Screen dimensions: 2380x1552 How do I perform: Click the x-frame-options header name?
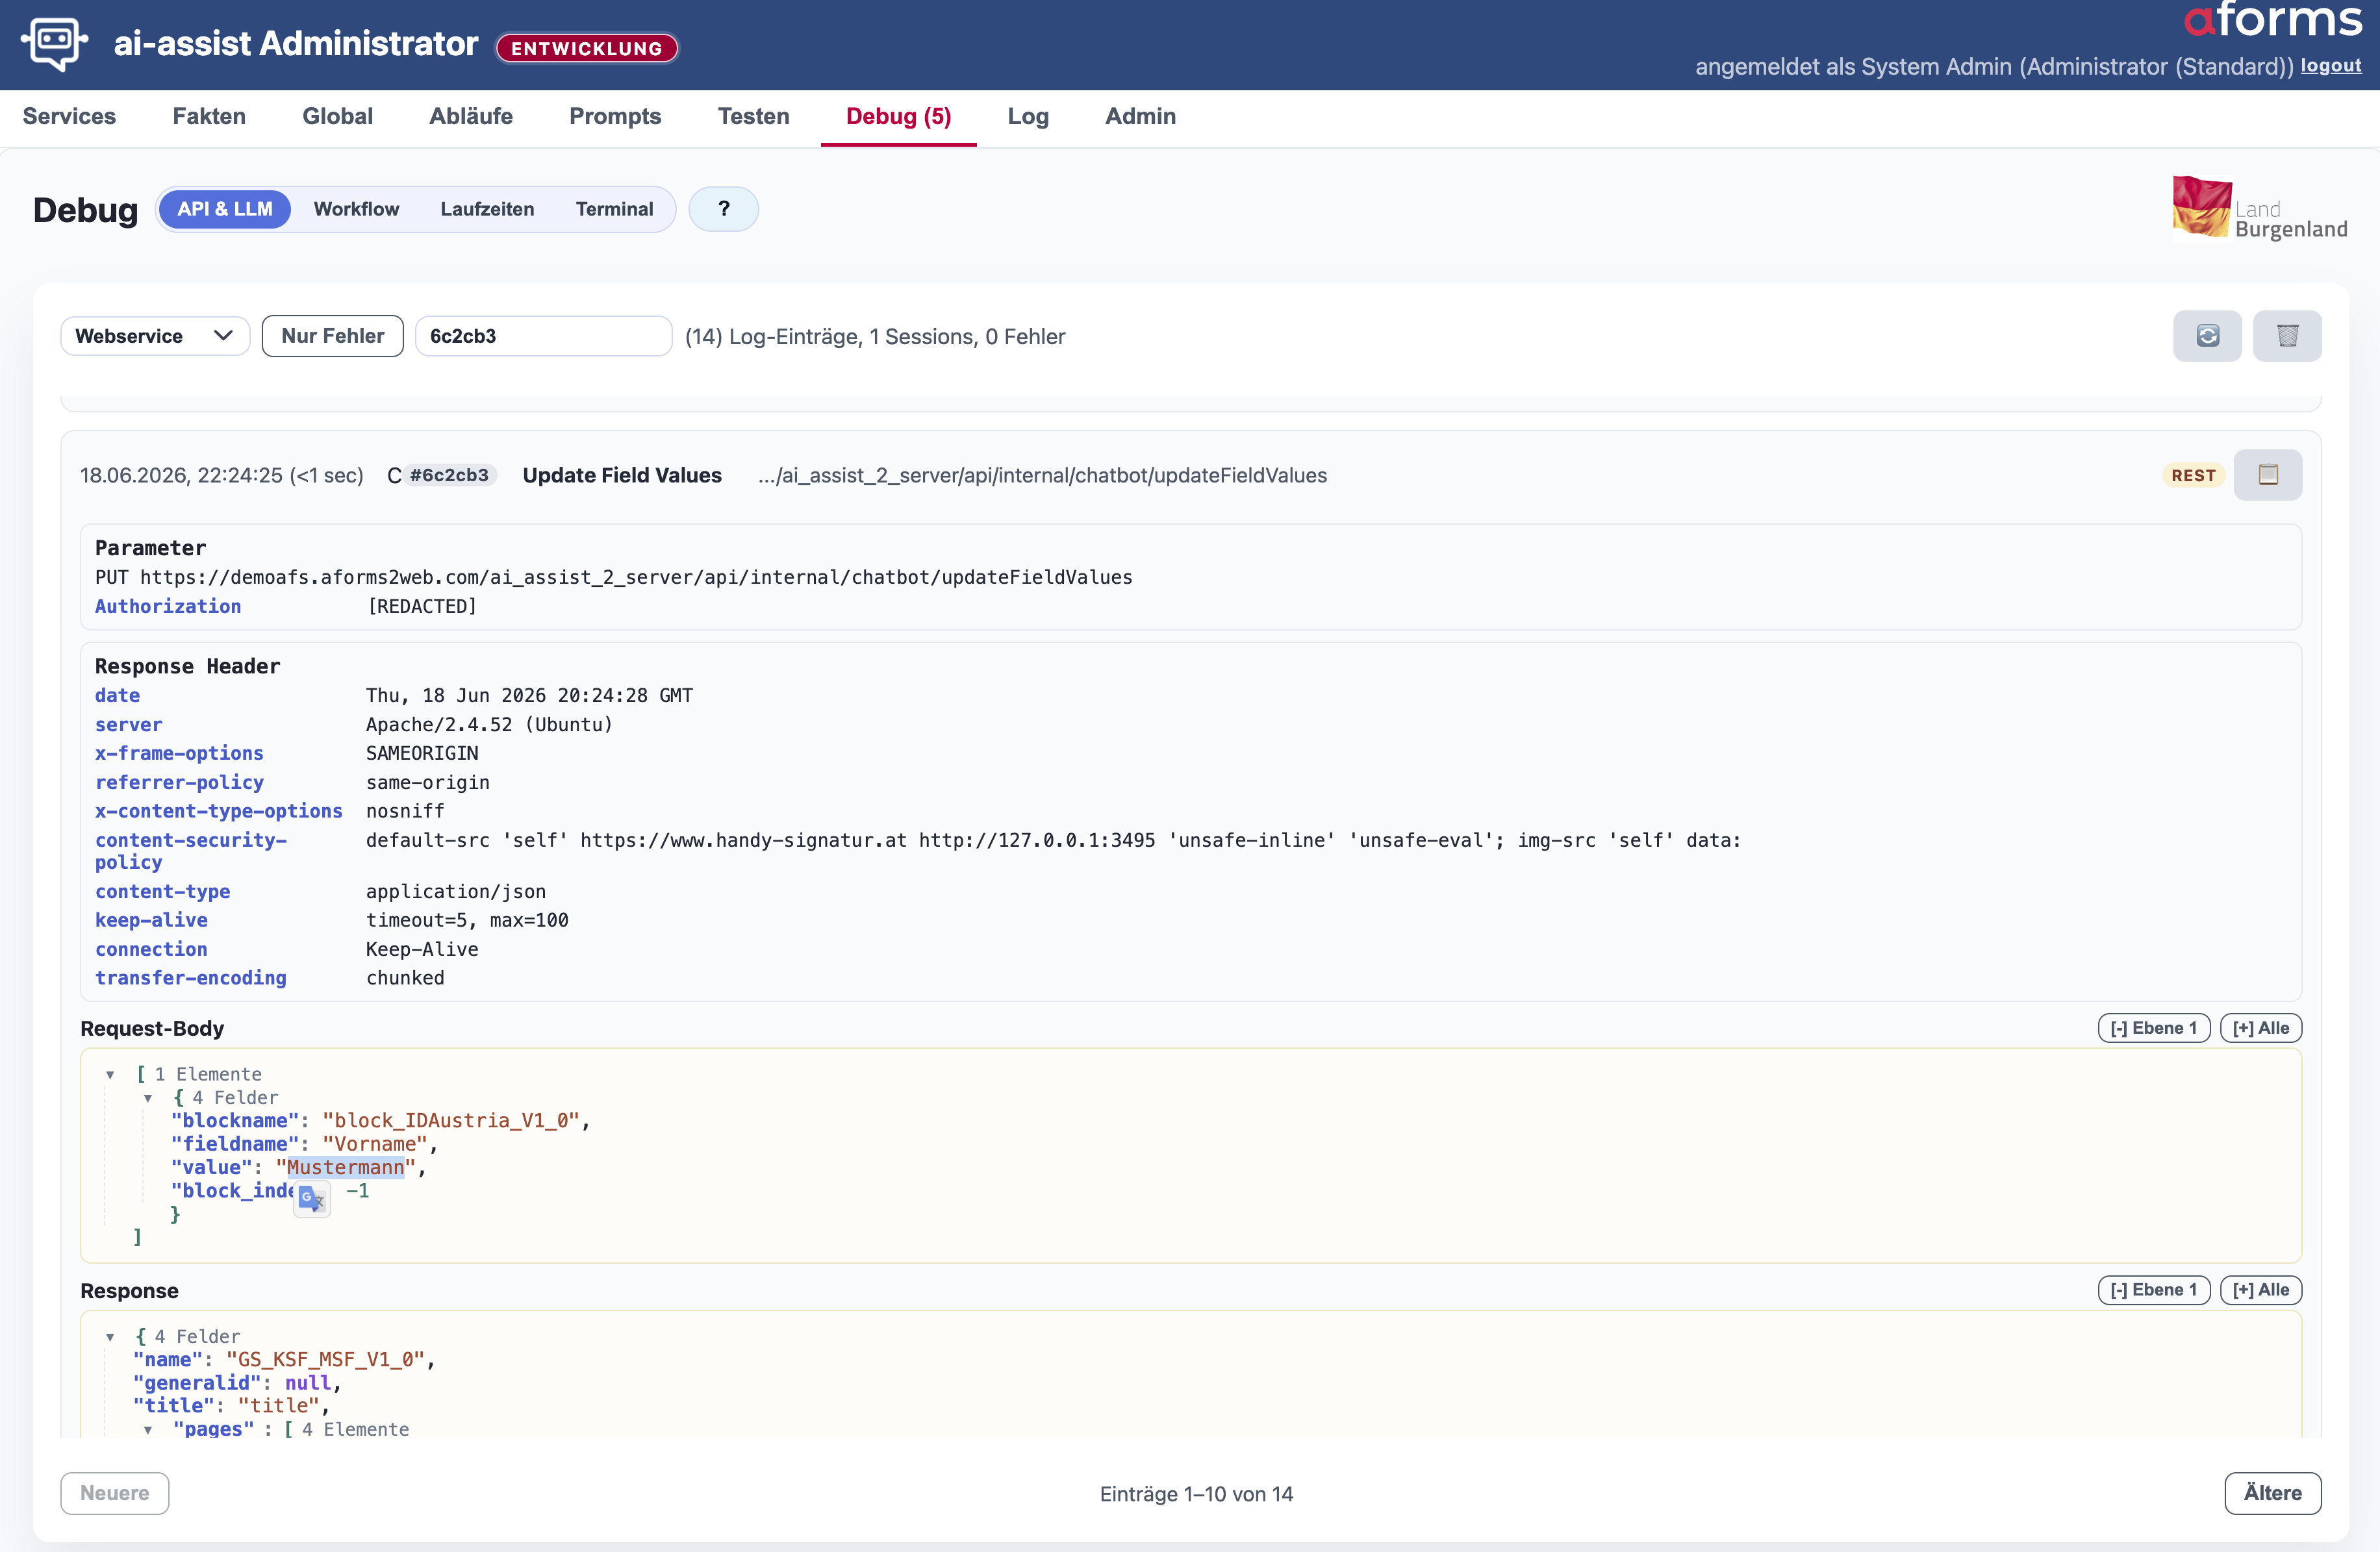click(x=179, y=753)
